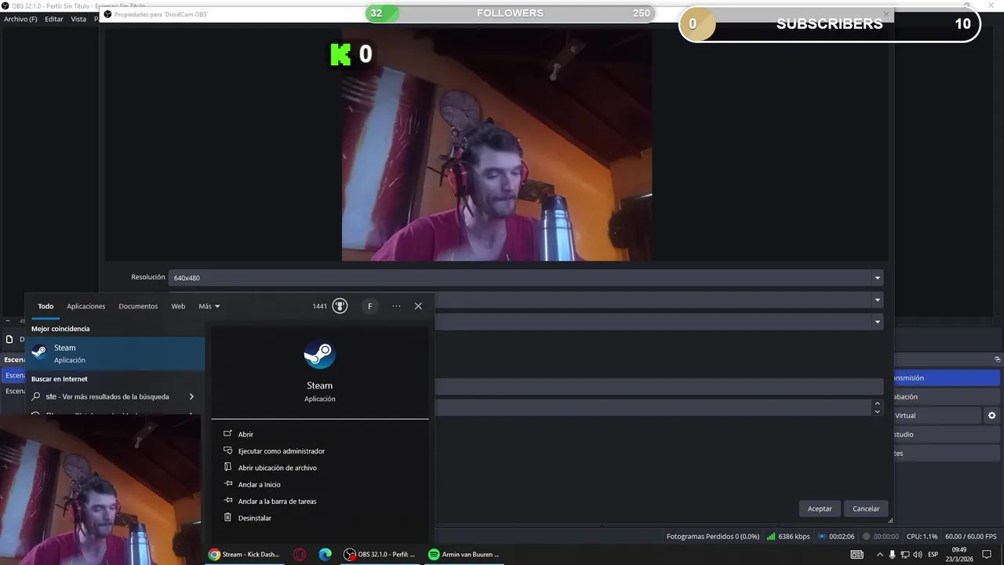Click the grabación button in OBS controls
Screen dimensions: 1004x565
tap(947, 396)
